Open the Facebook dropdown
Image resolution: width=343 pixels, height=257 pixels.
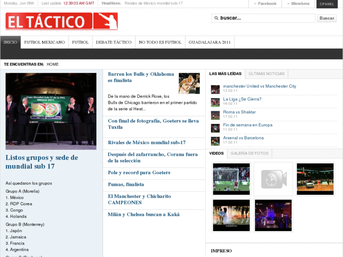point(265,4)
